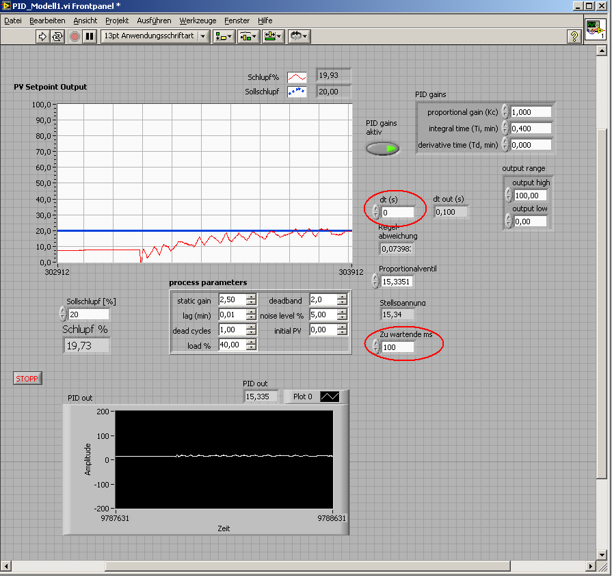Screen dimensions: 612x577
Task: Open the Plot 0 legend style
Action: (x=330, y=397)
